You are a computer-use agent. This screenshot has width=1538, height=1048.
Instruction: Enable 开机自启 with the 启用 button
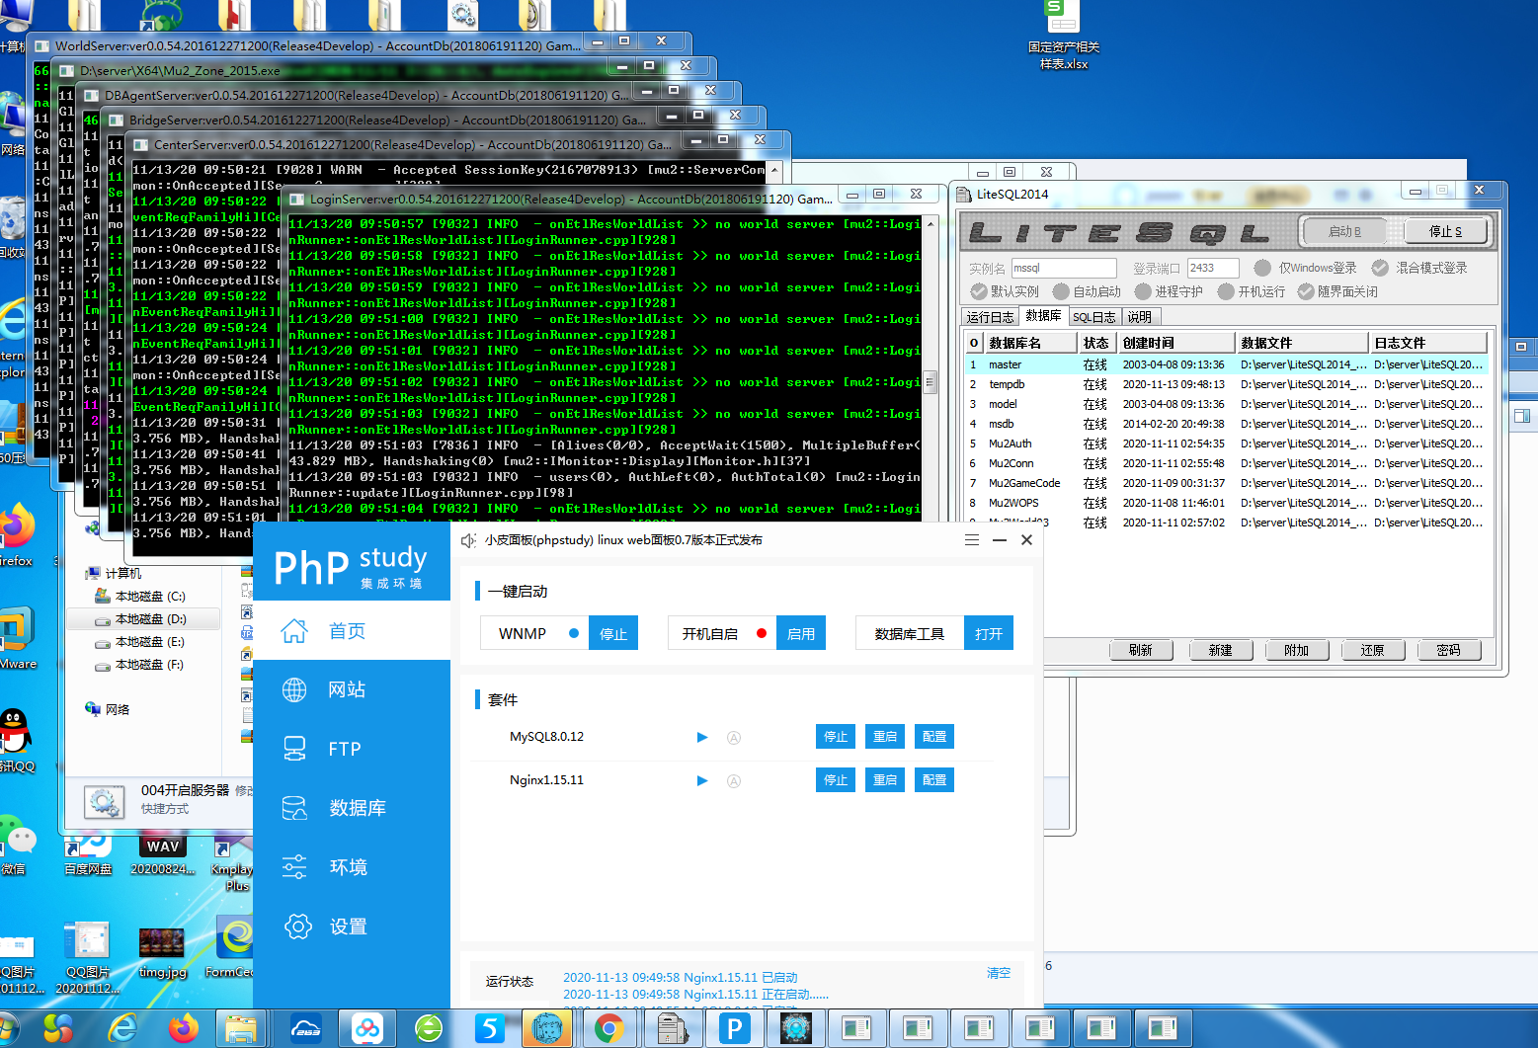801,633
